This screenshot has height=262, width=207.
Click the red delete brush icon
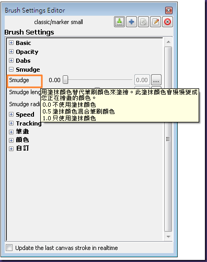point(167,22)
